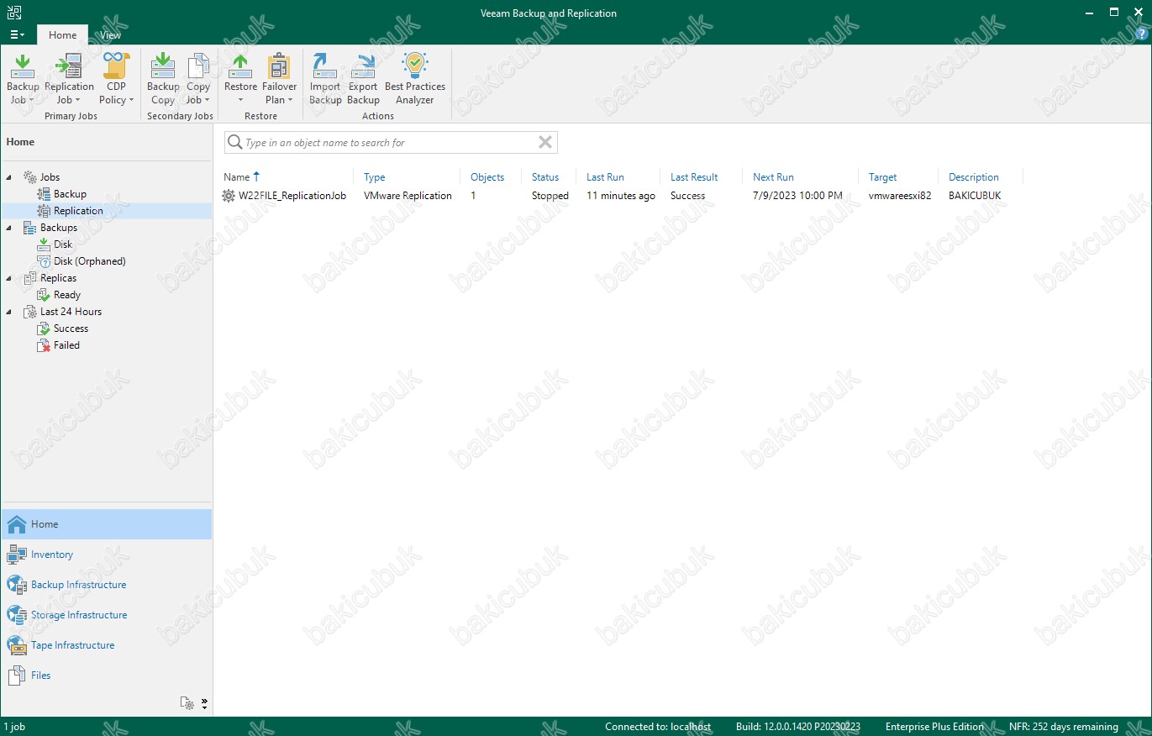Open the Home navigation view
Screen dimensions: 1152x736
click(107, 524)
